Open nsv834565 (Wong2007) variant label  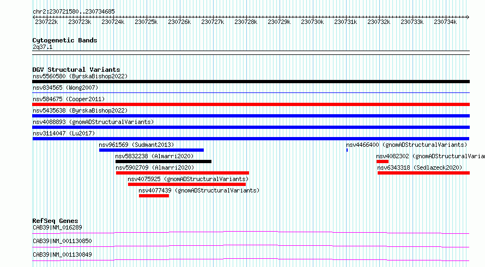[x=65, y=88]
